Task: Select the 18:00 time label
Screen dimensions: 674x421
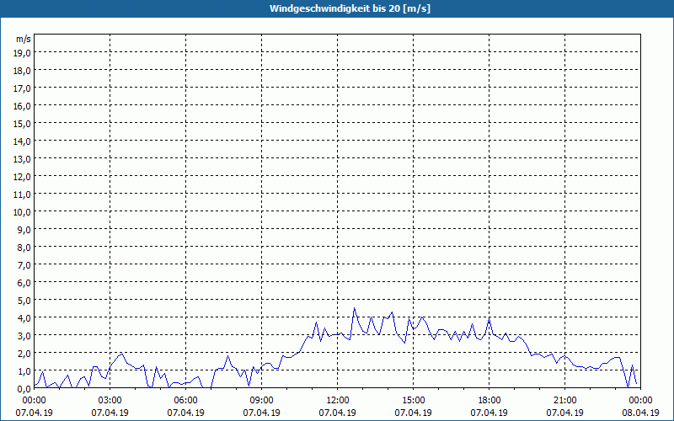Action: tap(489, 401)
